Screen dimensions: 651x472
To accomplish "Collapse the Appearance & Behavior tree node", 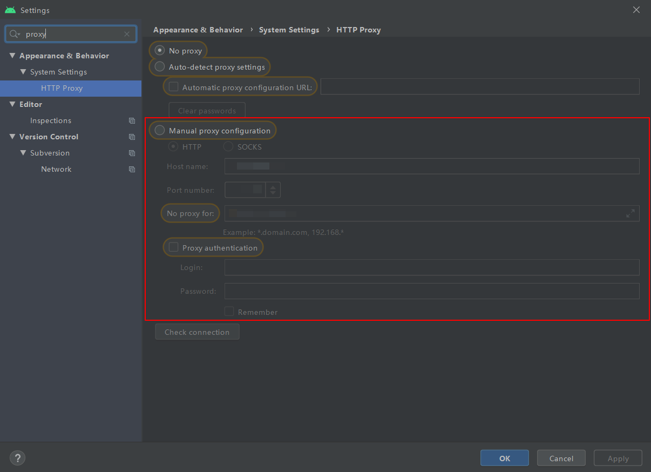I will pyautogui.click(x=12, y=56).
